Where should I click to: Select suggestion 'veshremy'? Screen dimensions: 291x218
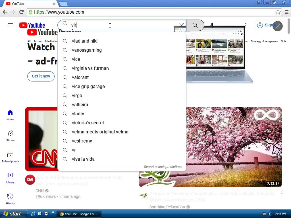point(122,141)
